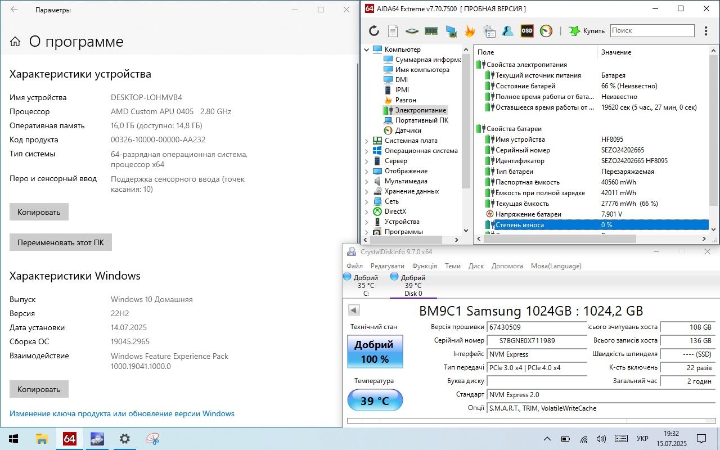Click Переименовать этот ПК button
Viewport: 720px width, 450px height.
(x=61, y=242)
